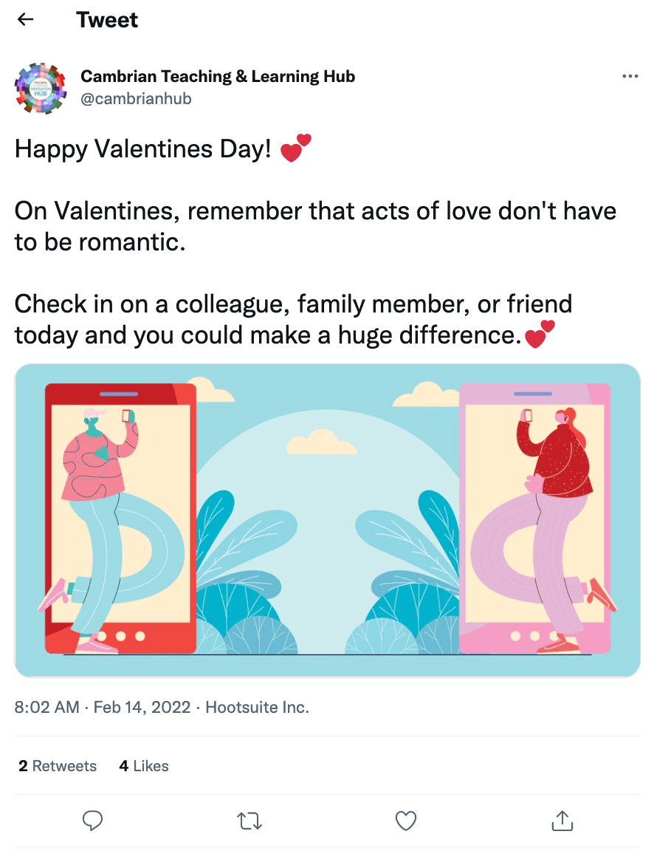Click the Tweet header title

pos(107,20)
